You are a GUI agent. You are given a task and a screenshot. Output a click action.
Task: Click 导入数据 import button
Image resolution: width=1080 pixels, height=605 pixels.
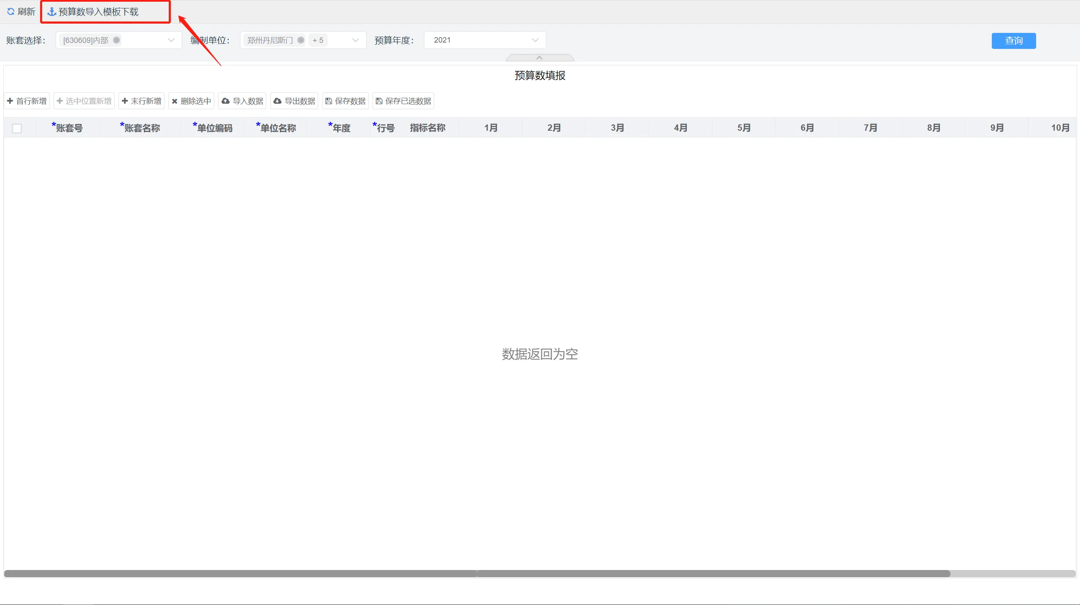[x=243, y=101]
